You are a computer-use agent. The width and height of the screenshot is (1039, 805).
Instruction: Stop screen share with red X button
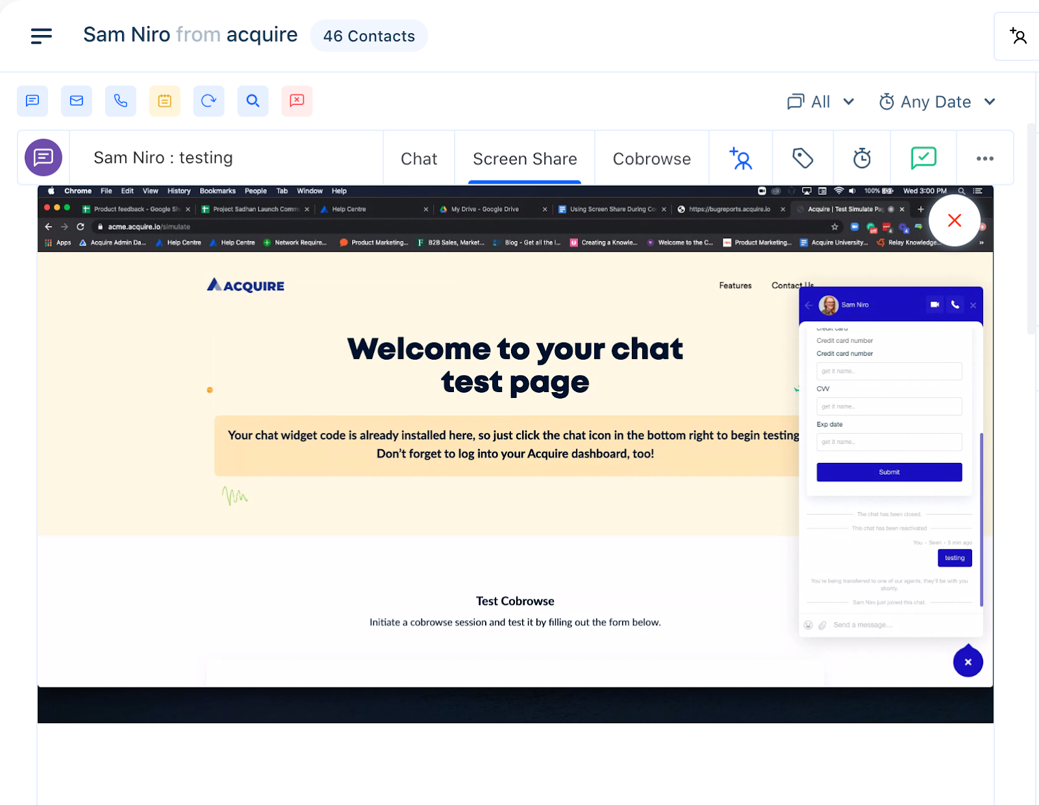[955, 221]
